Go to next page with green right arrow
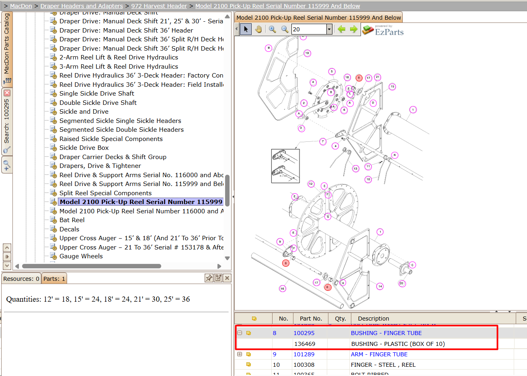The width and height of the screenshot is (527, 376). (x=354, y=29)
